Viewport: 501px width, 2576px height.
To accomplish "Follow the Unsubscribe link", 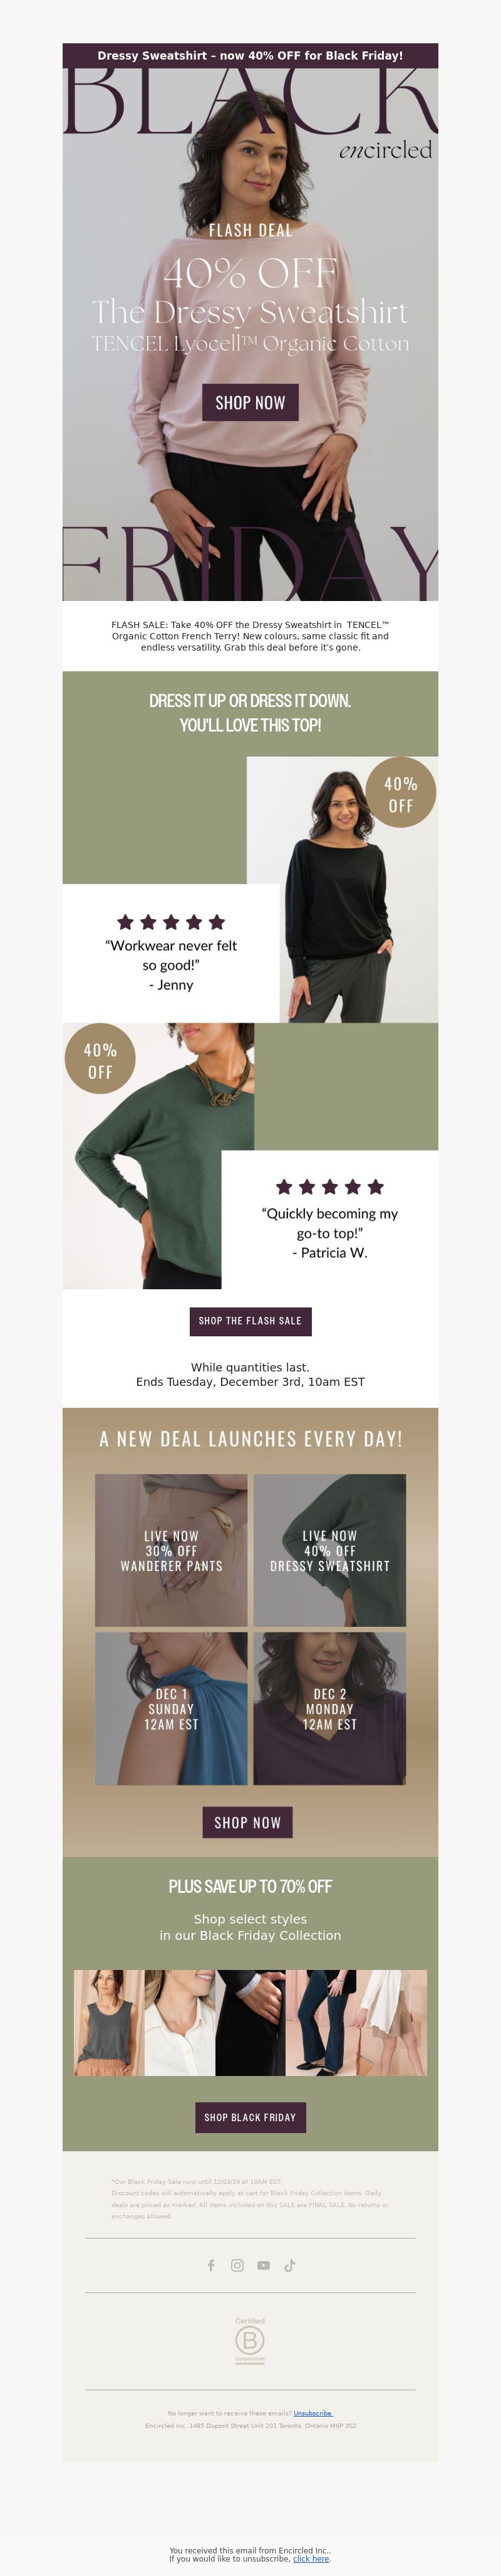I will click(x=312, y=2413).
